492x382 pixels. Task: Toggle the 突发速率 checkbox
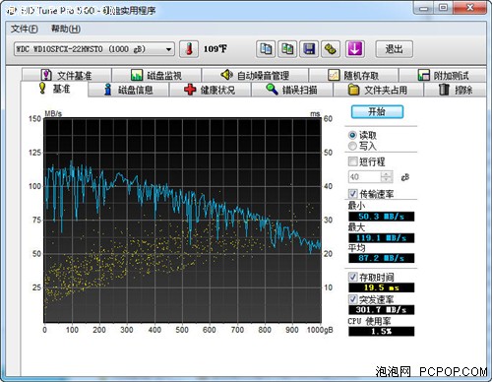pos(352,299)
